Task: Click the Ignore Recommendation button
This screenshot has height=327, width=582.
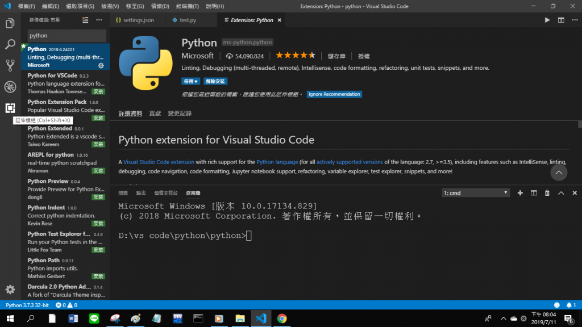Action: click(334, 94)
